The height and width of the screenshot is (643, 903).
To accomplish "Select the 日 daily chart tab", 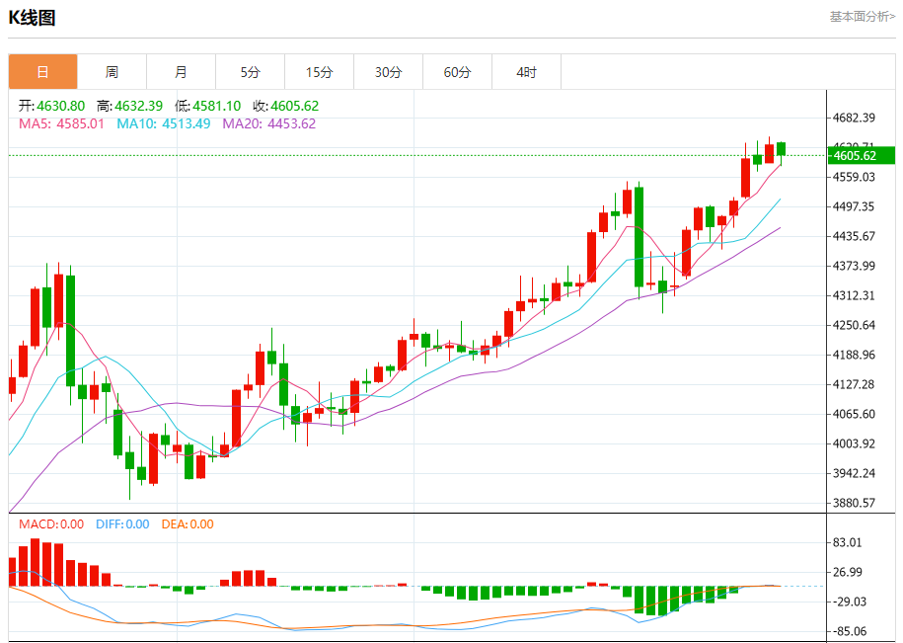I will coord(42,72).
